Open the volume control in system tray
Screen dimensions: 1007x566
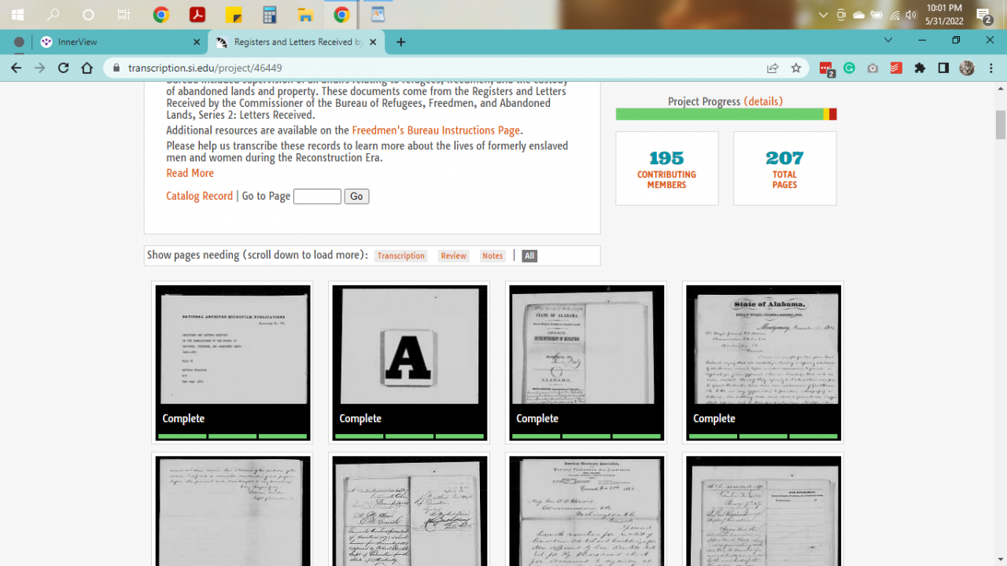(x=911, y=15)
